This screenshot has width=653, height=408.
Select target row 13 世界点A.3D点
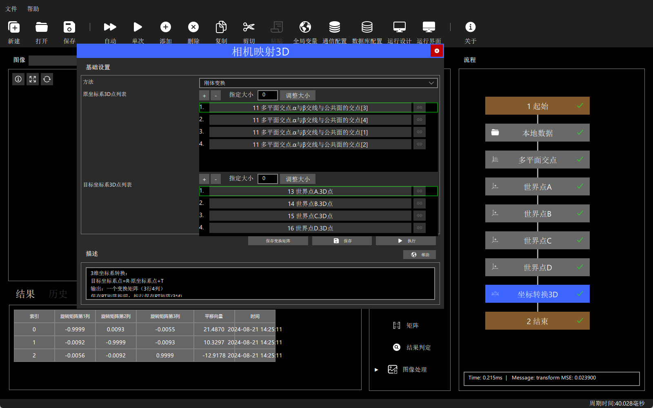(310, 191)
